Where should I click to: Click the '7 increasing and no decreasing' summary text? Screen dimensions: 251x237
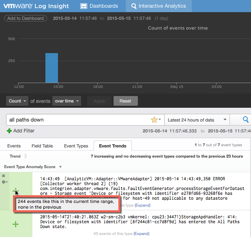tap(167, 156)
